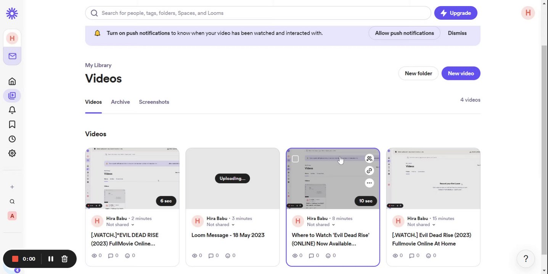The width and height of the screenshot is (548, 274).
Task: Click Hira Babu avatar on Loom Message card
Action: coord(197,221)
